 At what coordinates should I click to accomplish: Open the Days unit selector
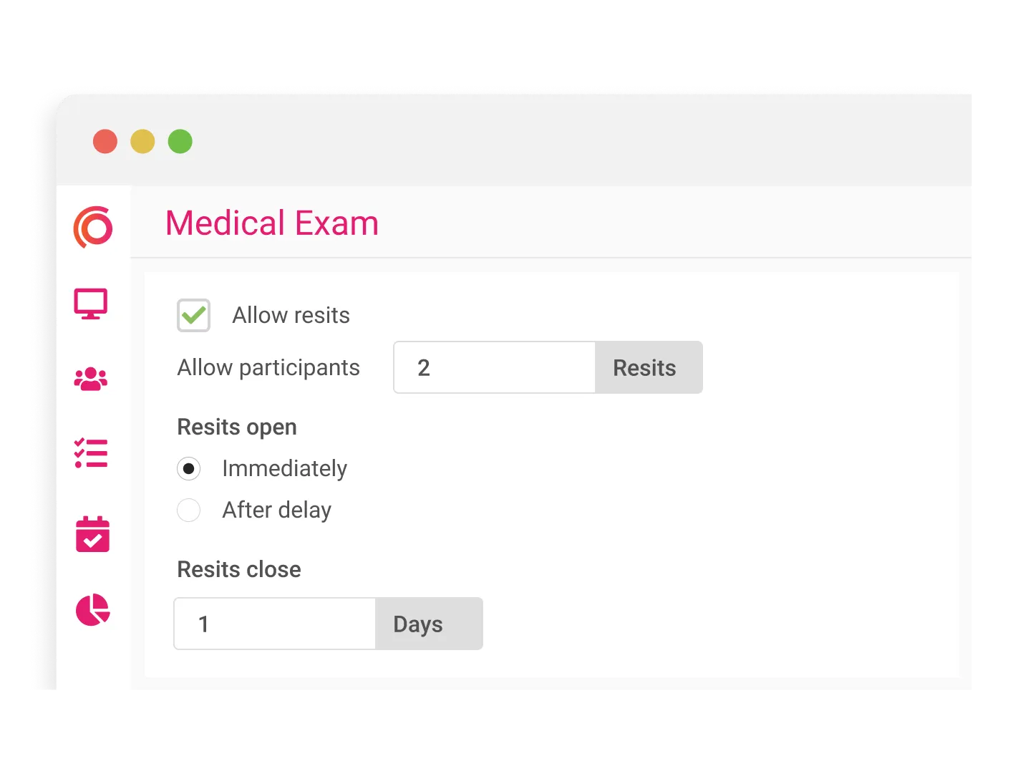click(x=417, y=624)
